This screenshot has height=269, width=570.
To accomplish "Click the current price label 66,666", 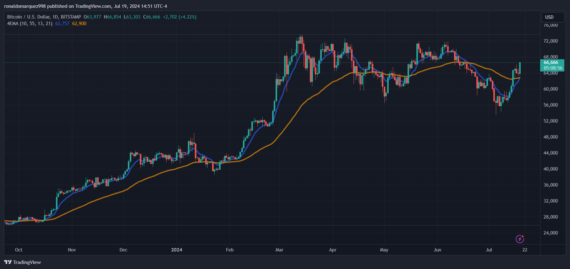I will click(x=551, y=62).
